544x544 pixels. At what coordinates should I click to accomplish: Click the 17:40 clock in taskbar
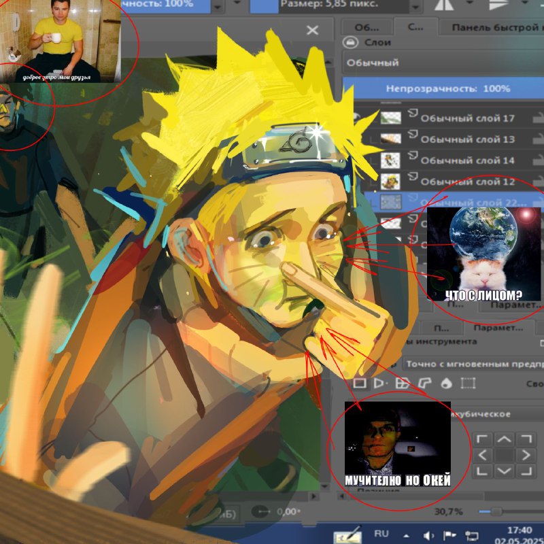pyautogui.click(x=520, y=530)
